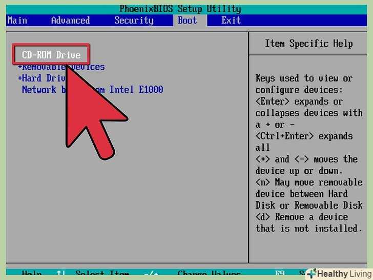The width and height of the screenshot is (373, 280).
Task: Switch to the Advanced tab
Action: (x=70, y=21)
